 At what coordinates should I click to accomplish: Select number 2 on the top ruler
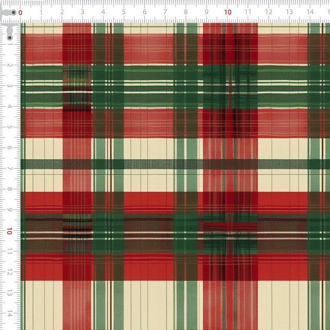[61, 12]
